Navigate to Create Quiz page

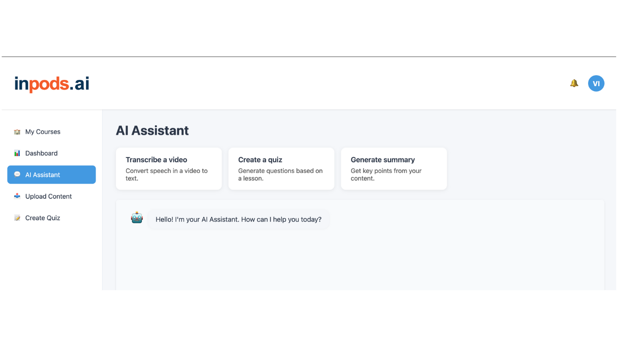pyautogui.click(x=52, y=218)
